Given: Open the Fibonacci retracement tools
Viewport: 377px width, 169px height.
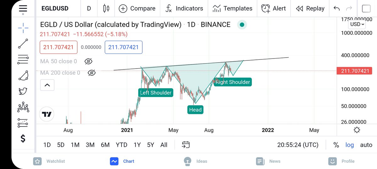Looking at the screenshot, I should coord(23,59).
